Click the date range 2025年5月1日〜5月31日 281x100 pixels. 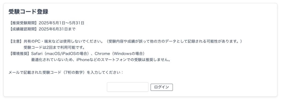coord(61,23)
